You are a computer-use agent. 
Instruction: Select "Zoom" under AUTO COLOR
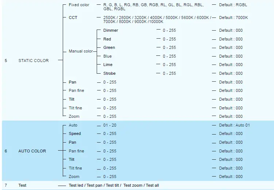(74, 177)
